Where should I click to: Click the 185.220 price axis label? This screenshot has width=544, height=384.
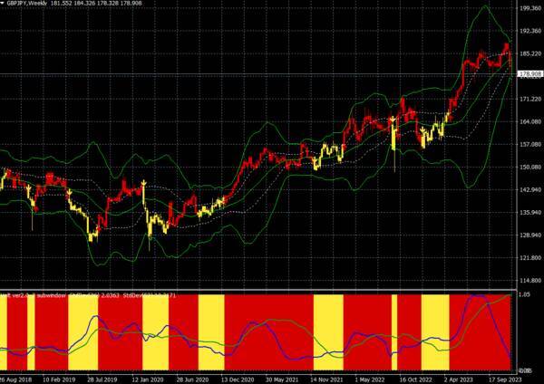[529, 53]
